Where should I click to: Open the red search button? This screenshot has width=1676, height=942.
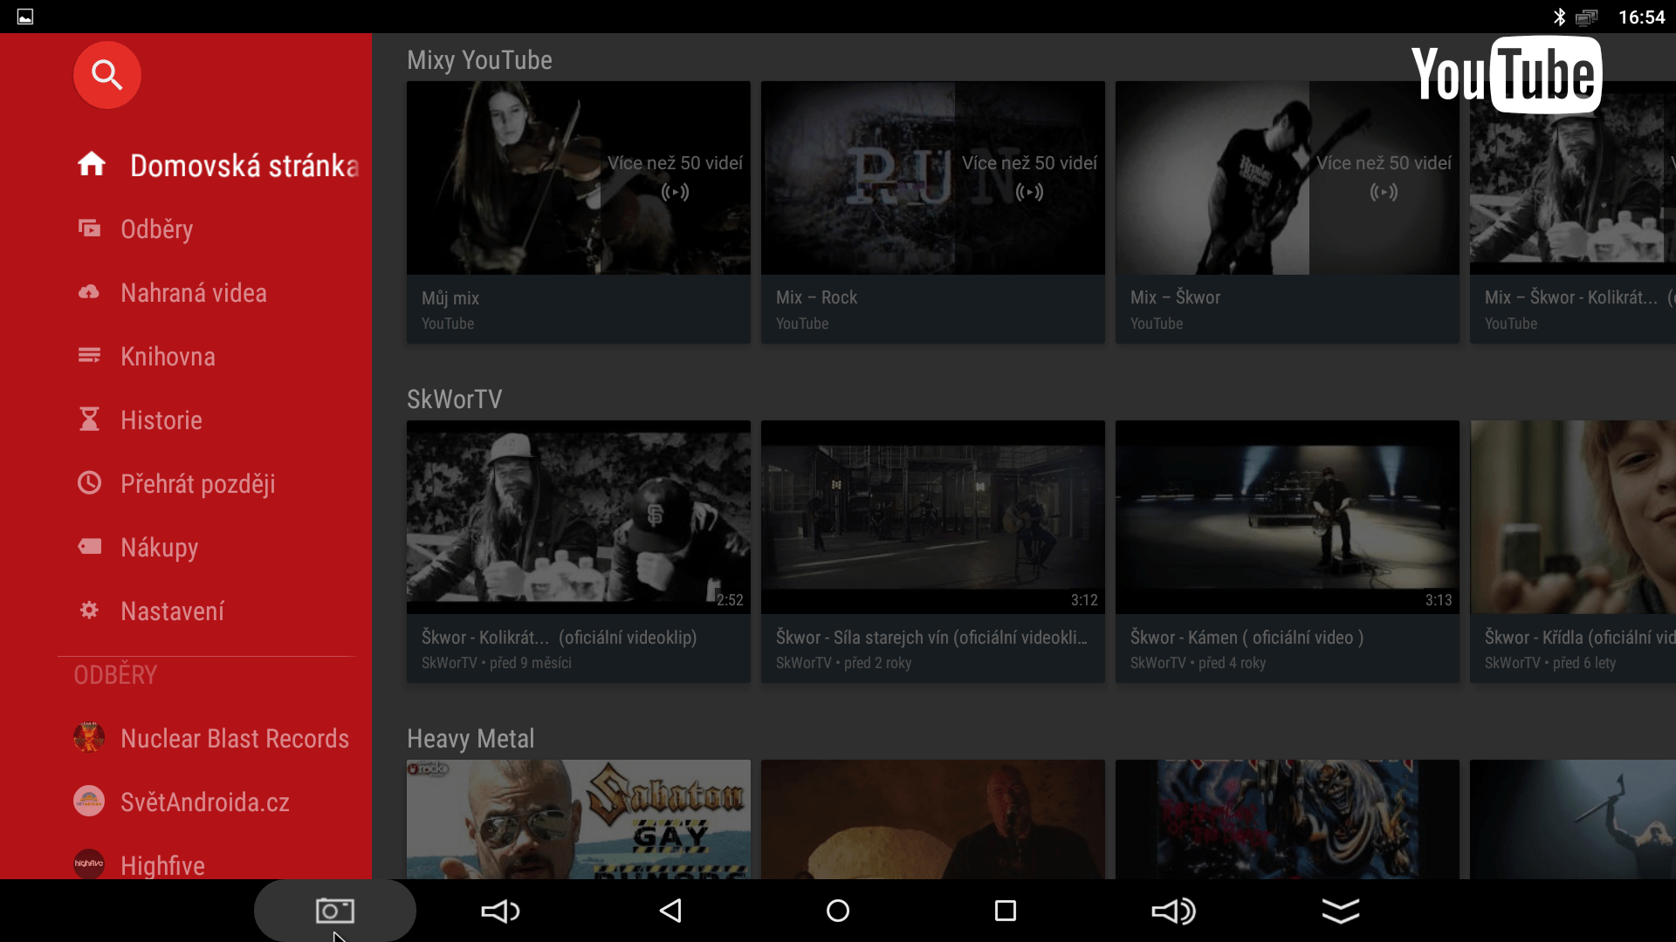click(x=106, y=75)
